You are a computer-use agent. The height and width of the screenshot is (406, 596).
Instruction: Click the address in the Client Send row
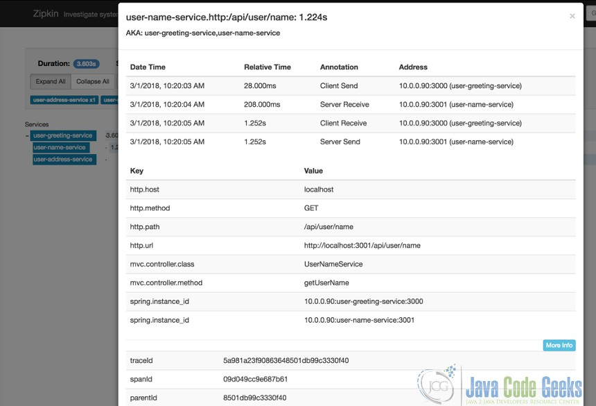click(x=460, y=85)
